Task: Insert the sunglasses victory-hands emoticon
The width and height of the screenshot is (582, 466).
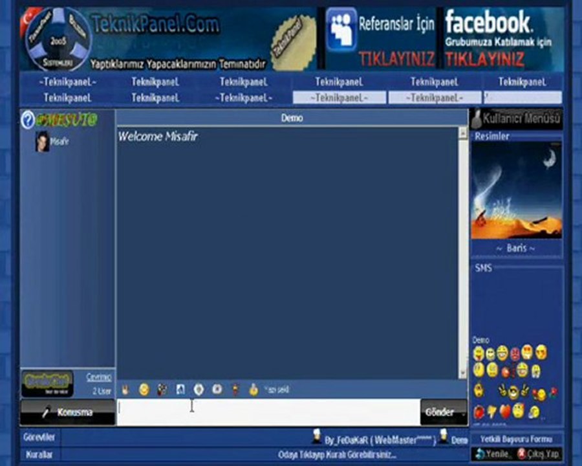Action: (x=513, y=392)
